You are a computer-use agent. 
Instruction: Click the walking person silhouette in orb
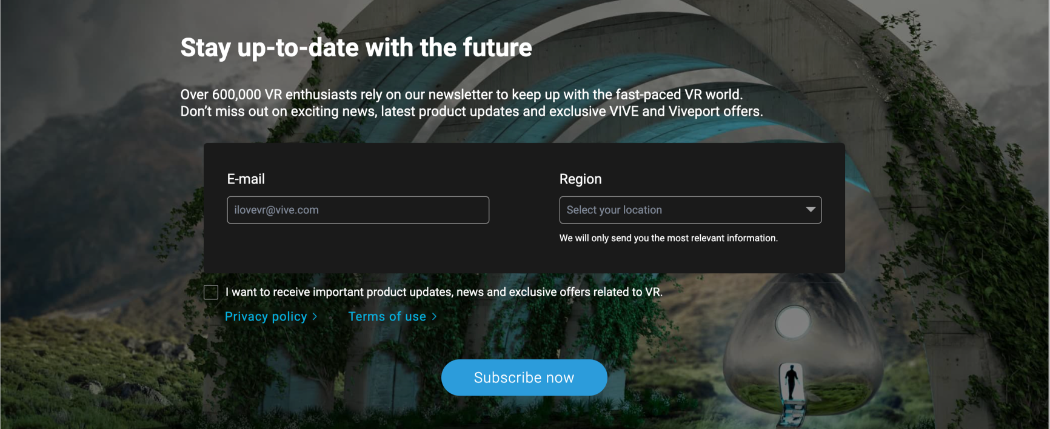(791, 381)
